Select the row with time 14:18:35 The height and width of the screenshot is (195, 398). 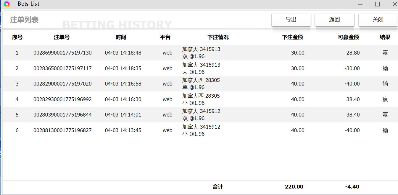click(123, 68)
